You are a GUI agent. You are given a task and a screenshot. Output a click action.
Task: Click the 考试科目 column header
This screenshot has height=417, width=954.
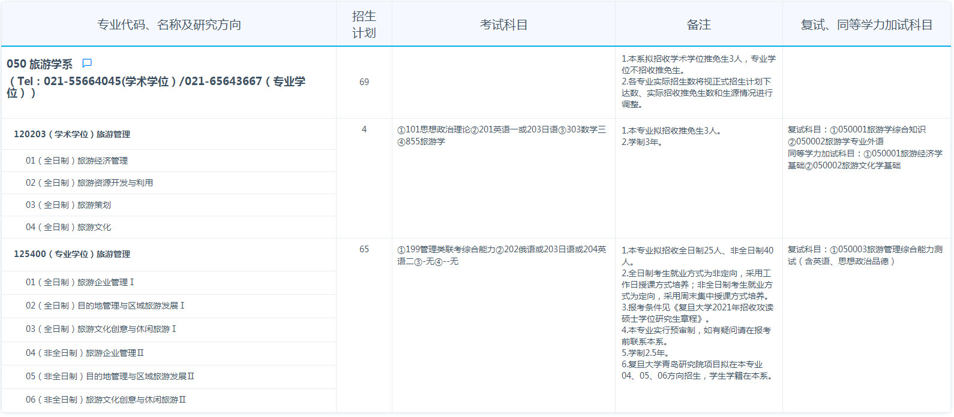tap(503, 25)
